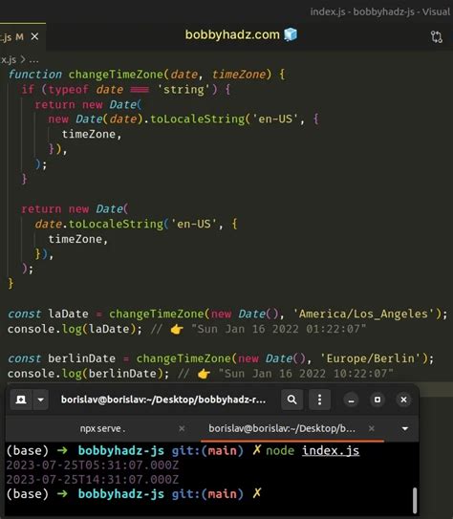Screen dimensions: 453x519
Task: Close the terminal window
Action: coord(403,400)
